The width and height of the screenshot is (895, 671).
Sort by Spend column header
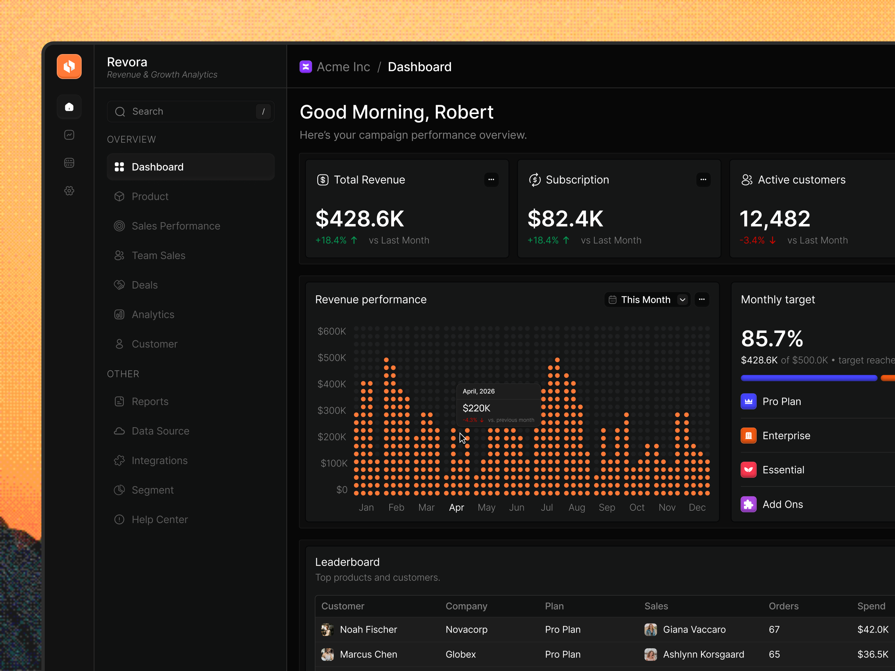pyautogui.click(x=871, y=606)
